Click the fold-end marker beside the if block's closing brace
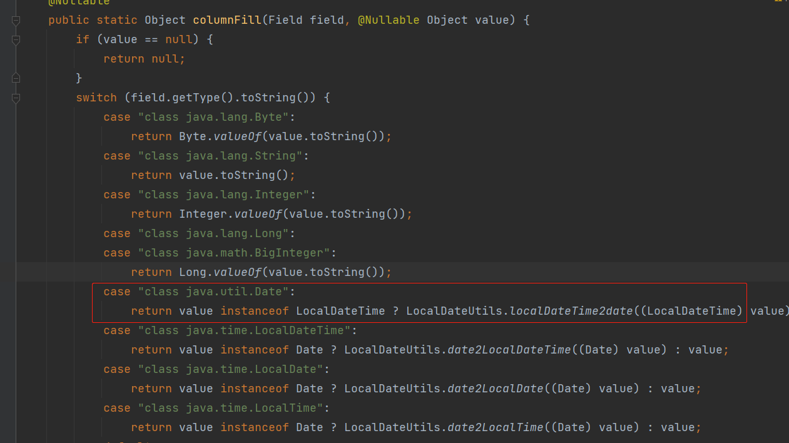 16,78
